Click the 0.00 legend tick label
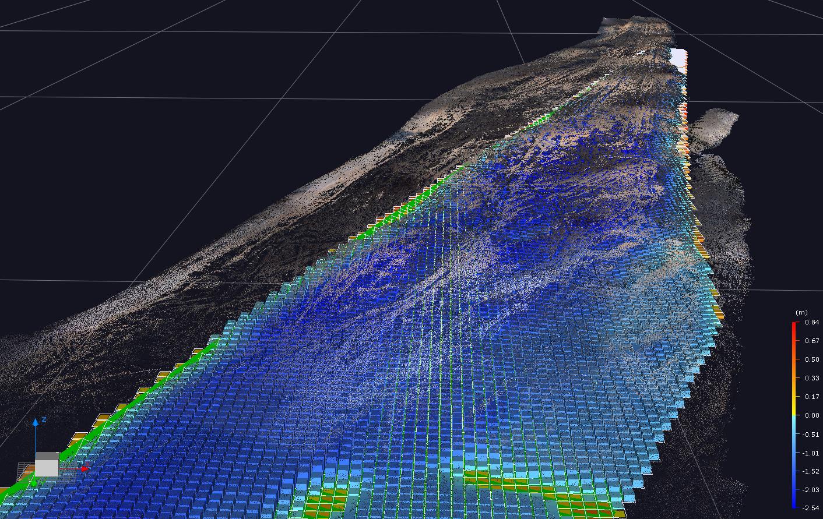 [811, 415]
